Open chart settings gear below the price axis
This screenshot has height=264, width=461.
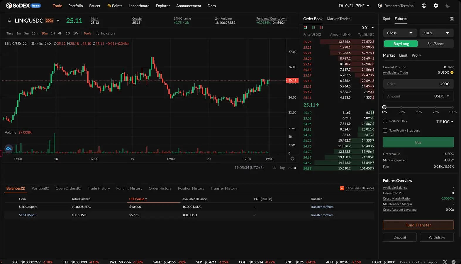click(292, 159)
